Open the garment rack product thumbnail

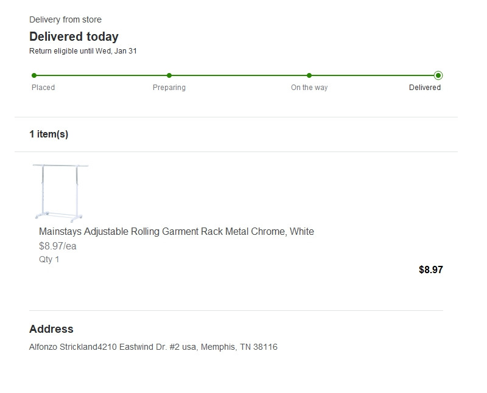[61, 192]
